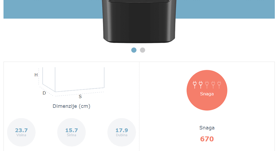278x151 pixels.
Task: Select the Dubina 17.9 circle
Action: [x=122, y=132]
